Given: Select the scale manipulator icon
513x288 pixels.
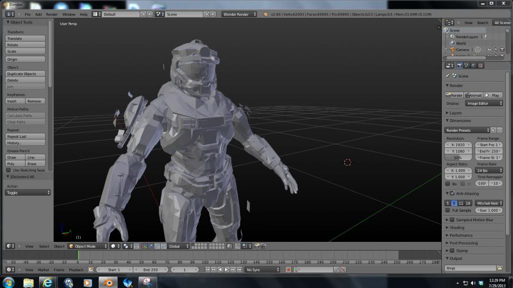Looking at the screenshot, I should tap(163, 246).
